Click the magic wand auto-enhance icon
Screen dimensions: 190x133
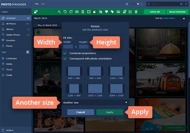coord(59,12)
